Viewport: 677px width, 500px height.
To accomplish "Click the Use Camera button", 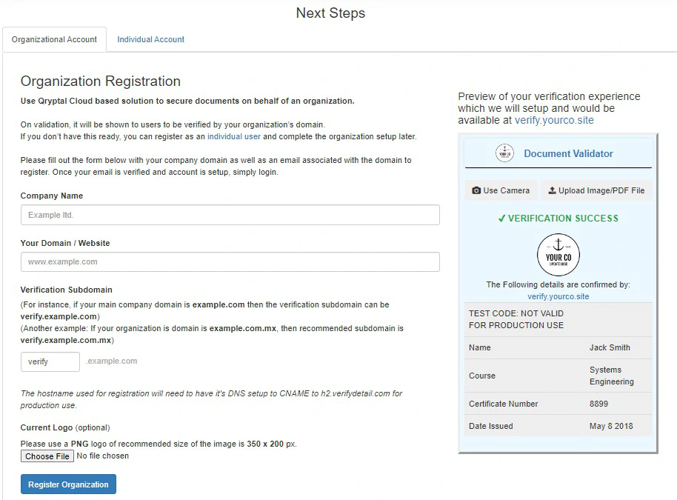I will click(x=501, y=190).
